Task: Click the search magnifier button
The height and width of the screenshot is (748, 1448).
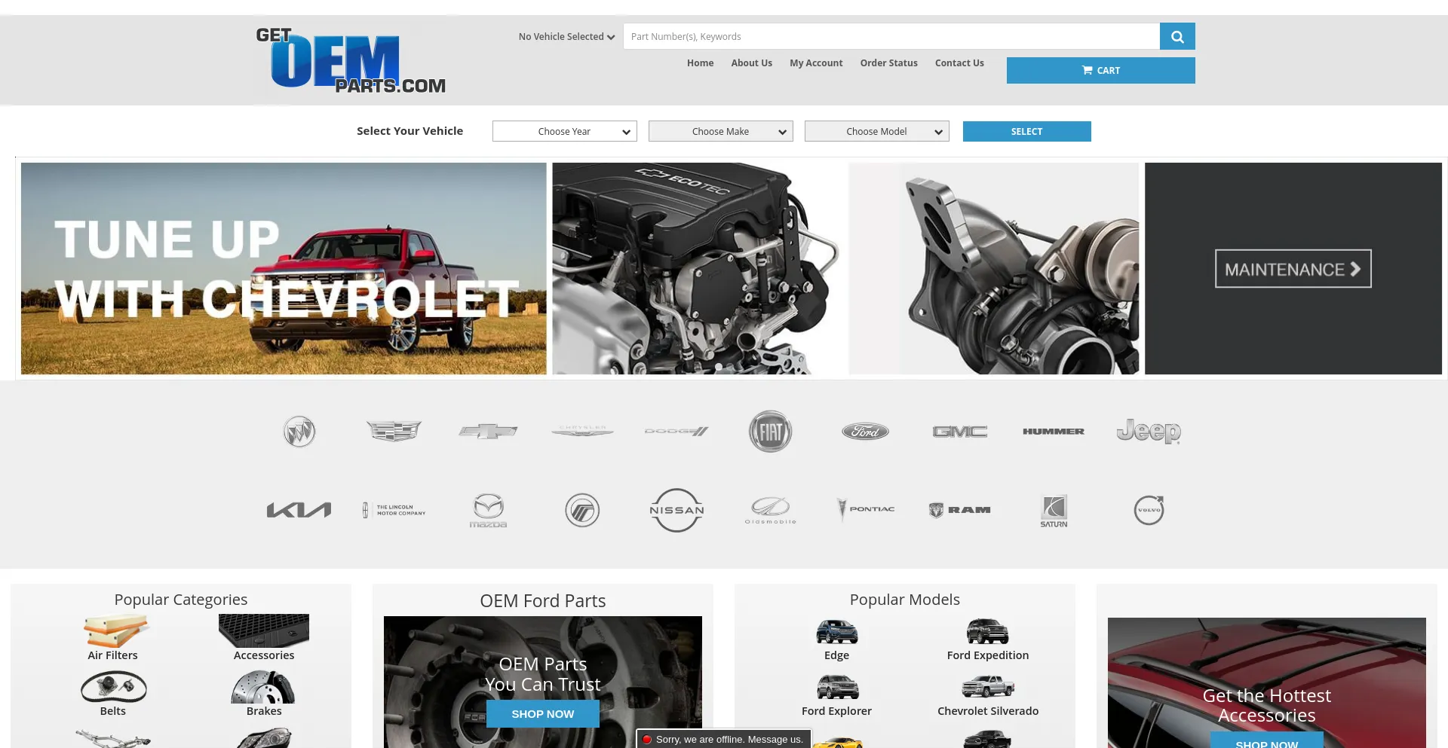Action: tap(1177, 36)
